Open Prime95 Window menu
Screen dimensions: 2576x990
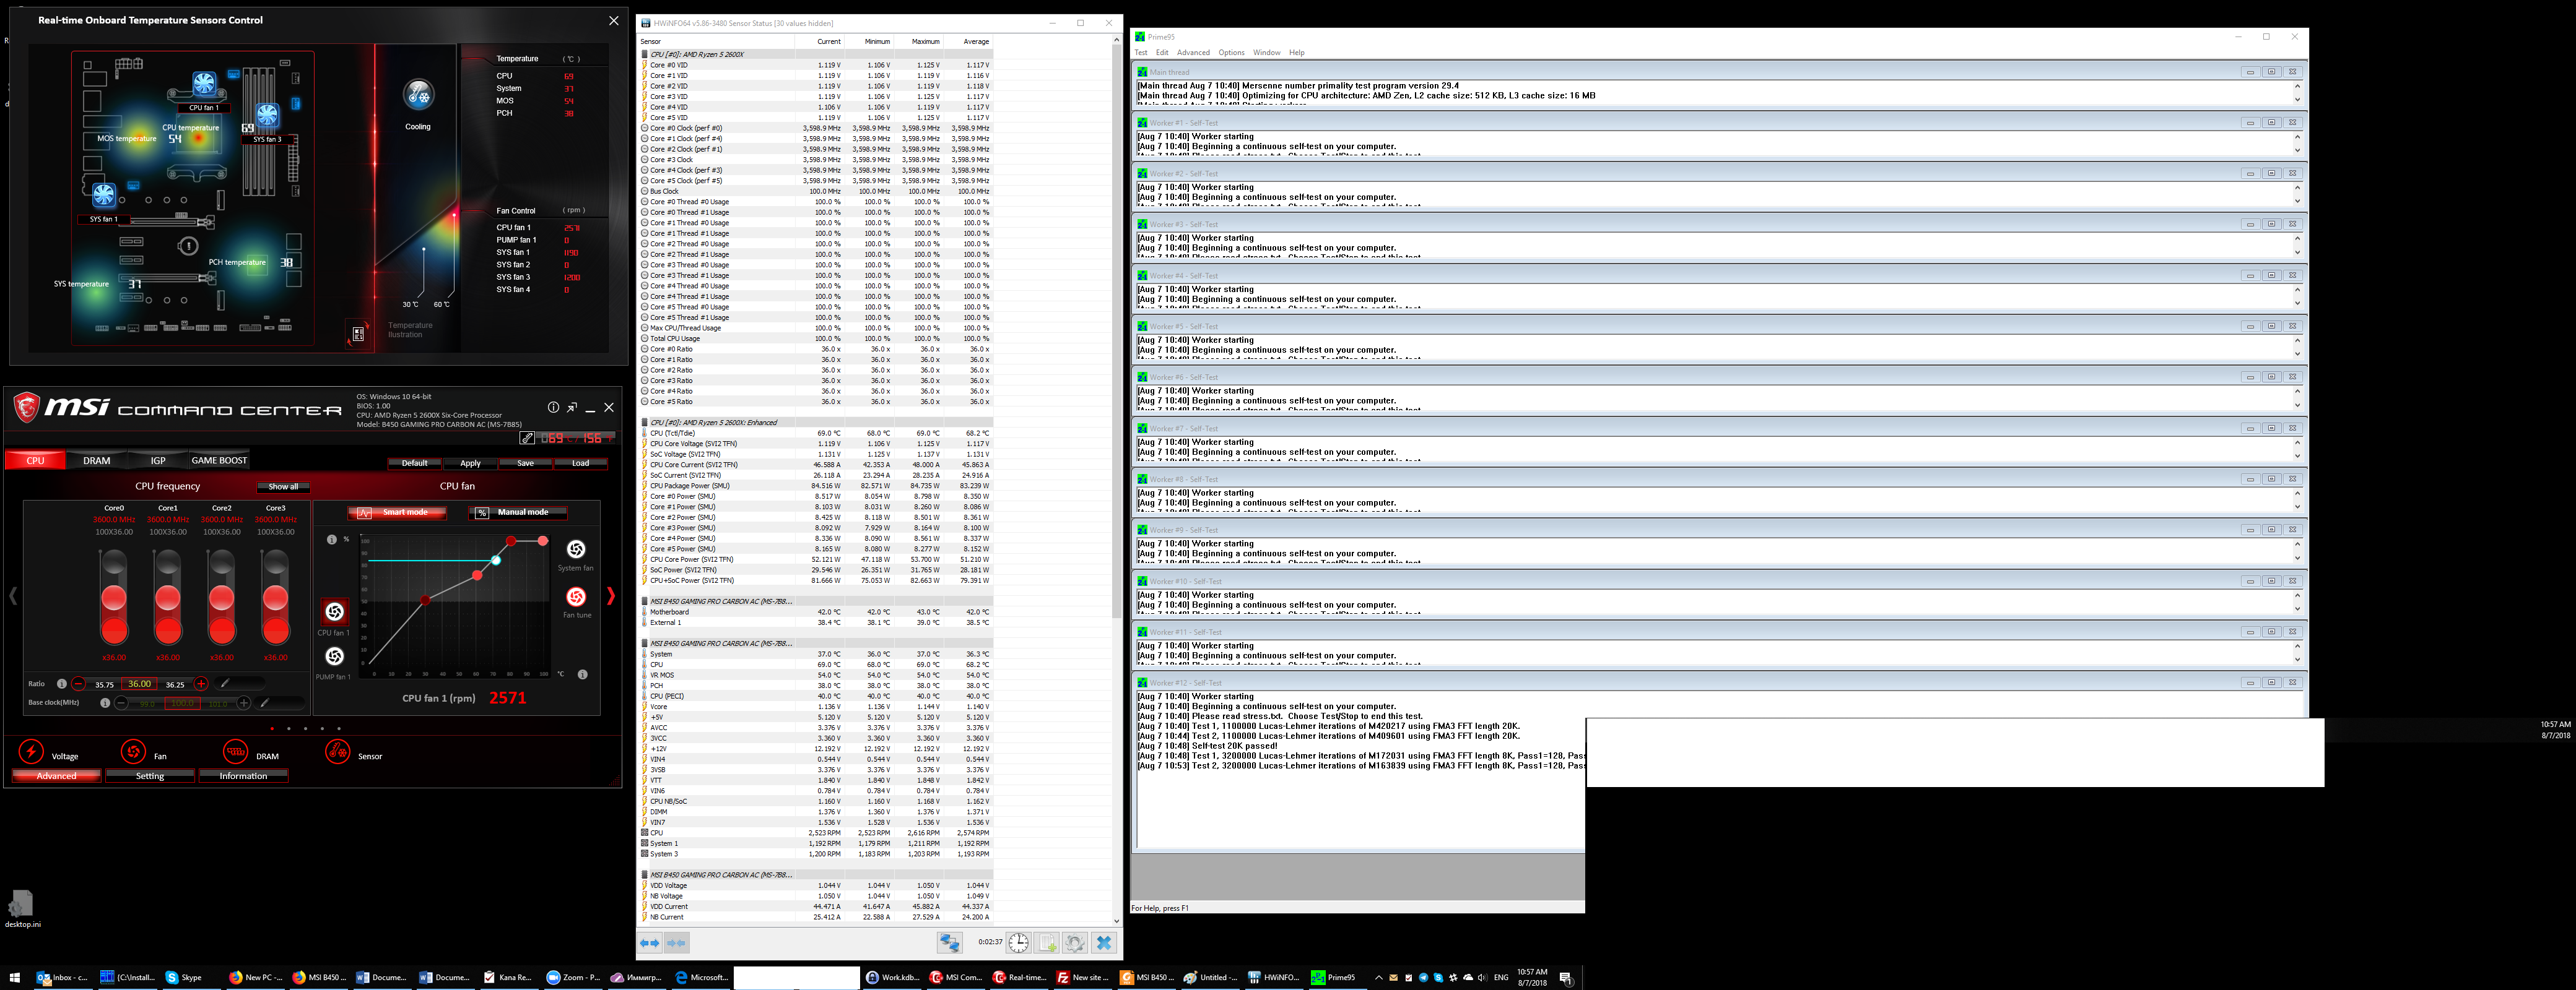[1267, 53]
